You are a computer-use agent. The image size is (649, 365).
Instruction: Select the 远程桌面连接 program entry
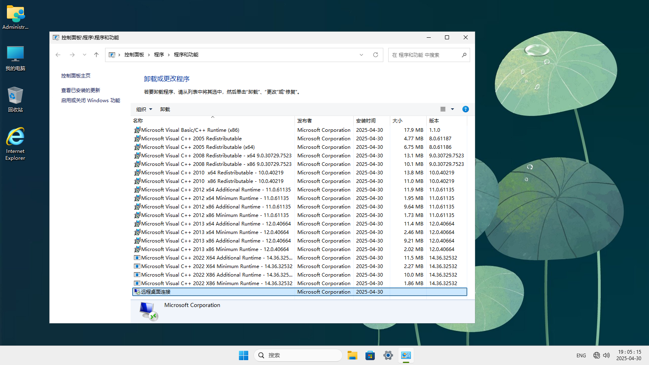tap(299, 292)
